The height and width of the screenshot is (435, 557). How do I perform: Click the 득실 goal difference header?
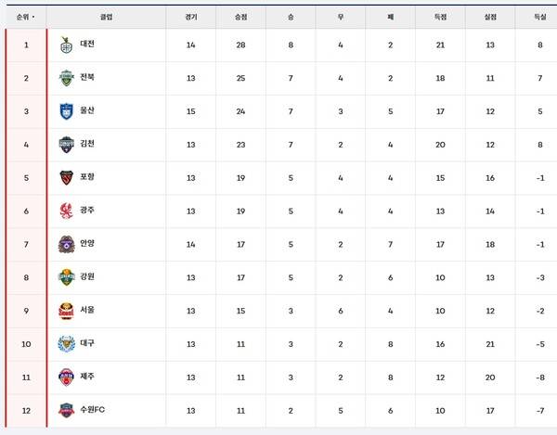[540, 17]
